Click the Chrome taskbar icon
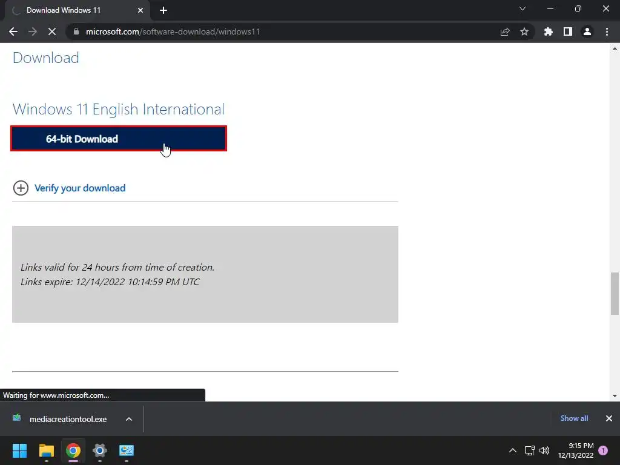Screen dimensions: 620x465 tap(73, 450)
